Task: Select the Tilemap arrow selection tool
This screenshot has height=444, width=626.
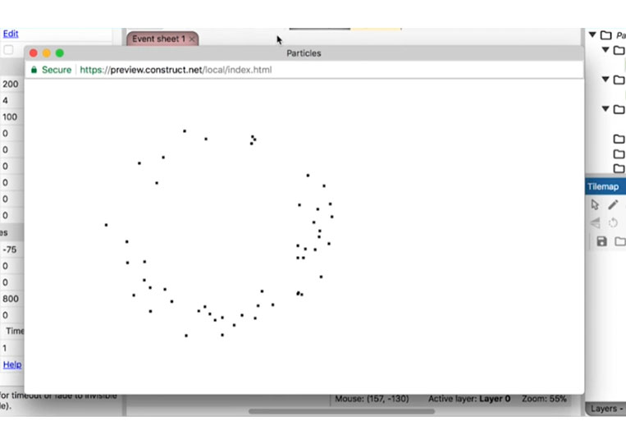Action: 595,204
